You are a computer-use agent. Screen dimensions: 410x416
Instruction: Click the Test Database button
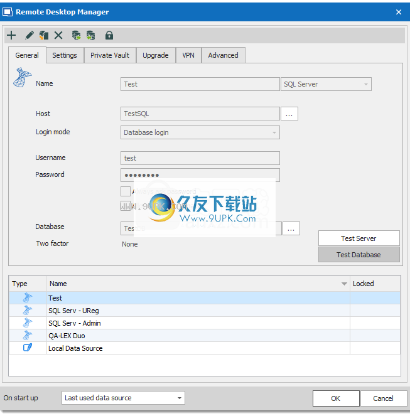359,254
